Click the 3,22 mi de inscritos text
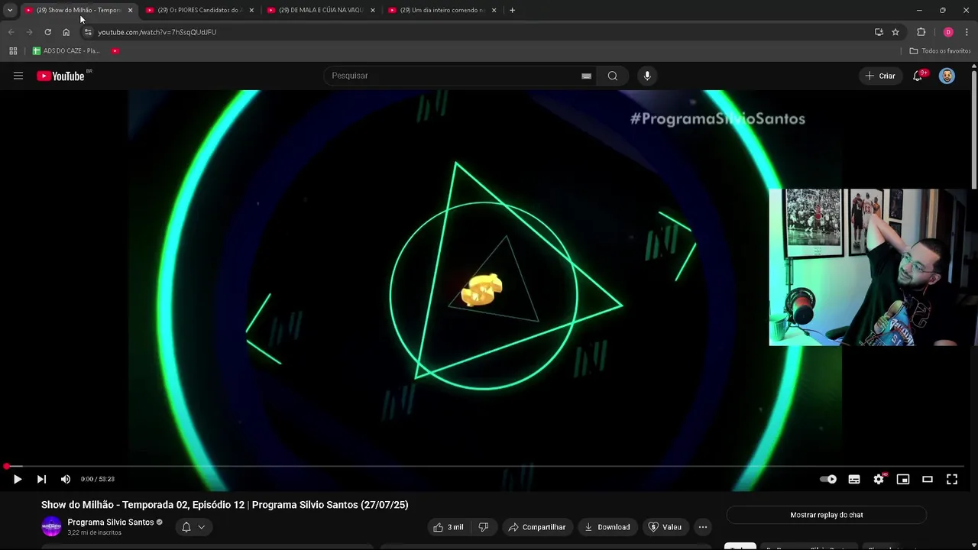The width and height of the screenshot is (978, 550). (94, 532)
